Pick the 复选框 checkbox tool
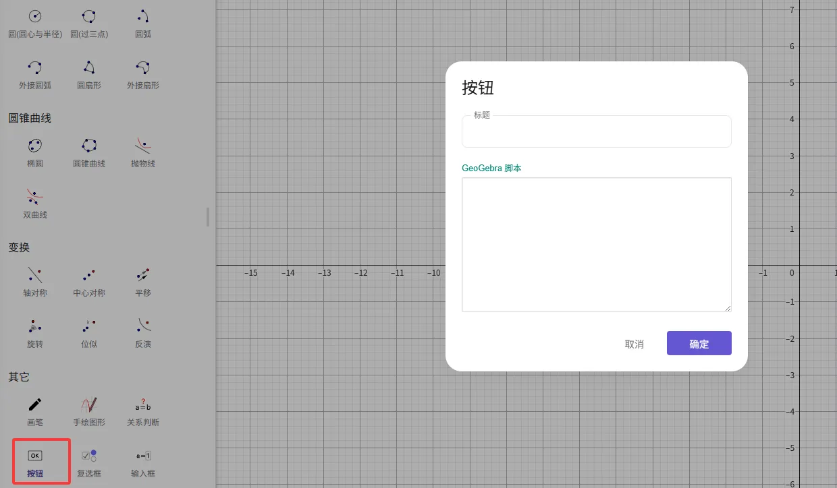 (x=89, y=462)
